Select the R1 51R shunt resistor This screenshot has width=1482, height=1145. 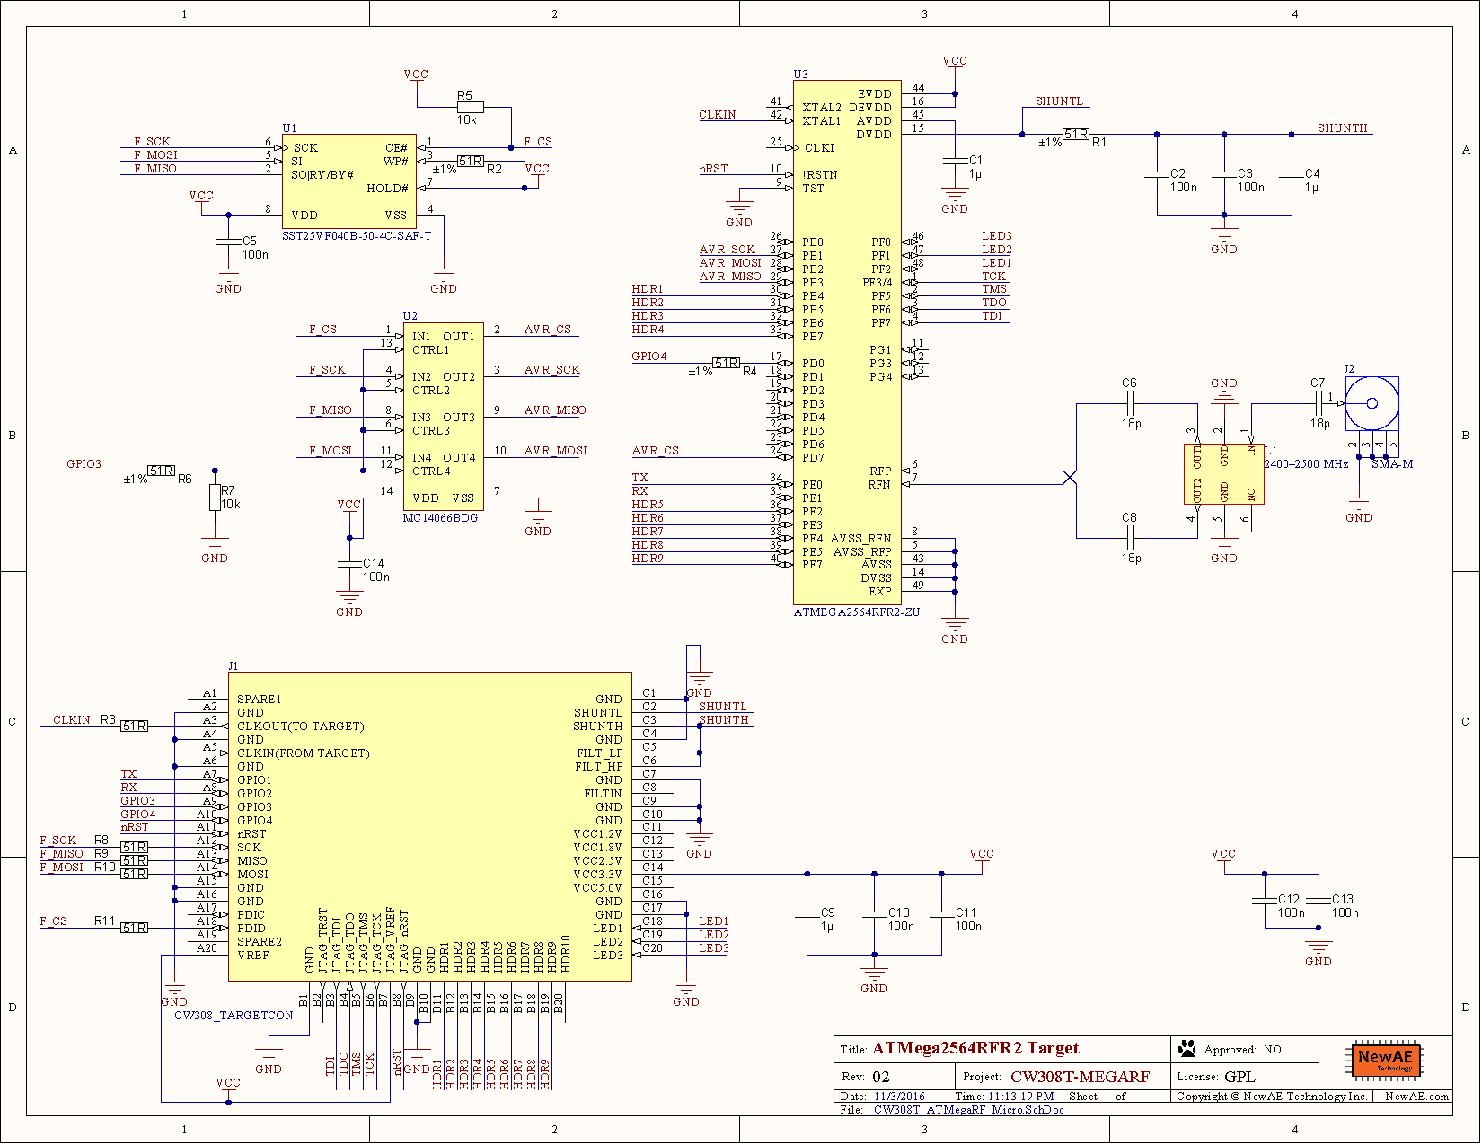pos(1076,135)
